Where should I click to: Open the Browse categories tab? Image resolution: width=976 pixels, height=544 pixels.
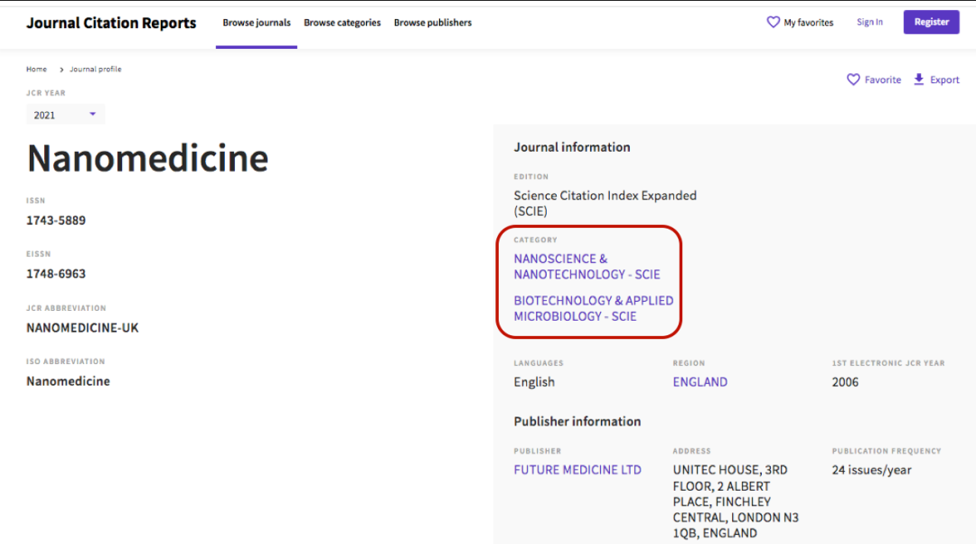343,23
